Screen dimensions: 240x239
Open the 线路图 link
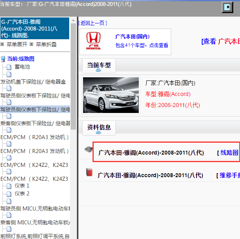click(x=229, y=153)
